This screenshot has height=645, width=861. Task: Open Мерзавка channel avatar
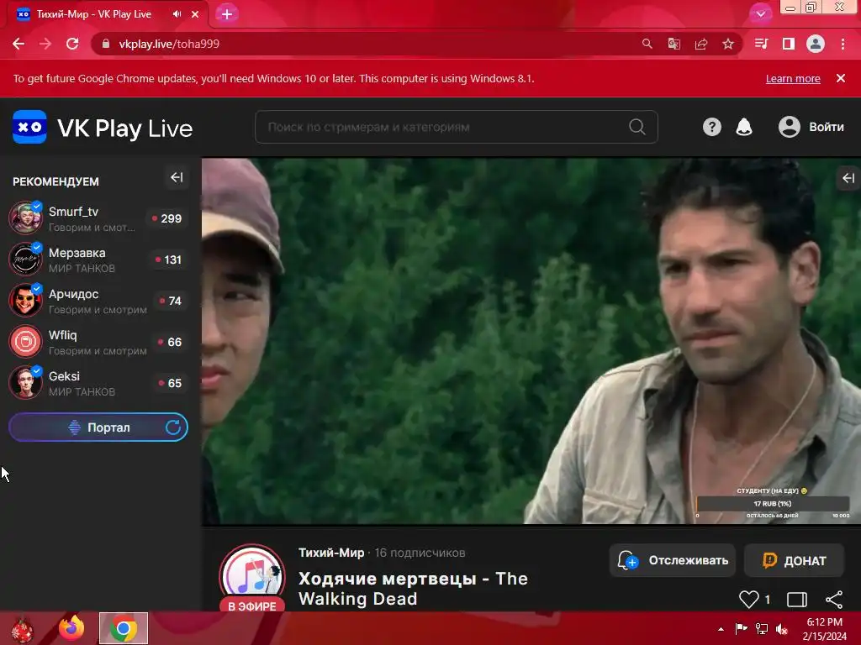pos(26,259)
